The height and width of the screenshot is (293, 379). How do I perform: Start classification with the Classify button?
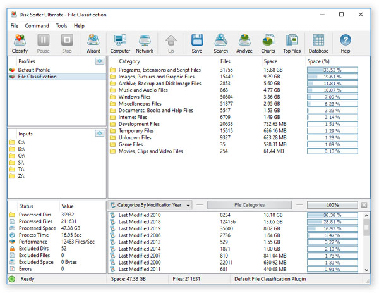[20, 43]
